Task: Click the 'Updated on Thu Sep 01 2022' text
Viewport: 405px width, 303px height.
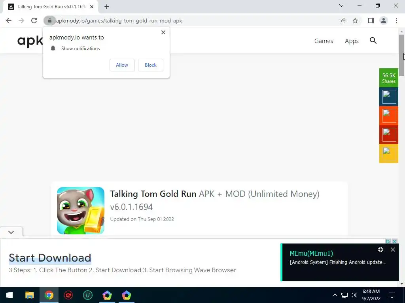Action: pos(142,219)
